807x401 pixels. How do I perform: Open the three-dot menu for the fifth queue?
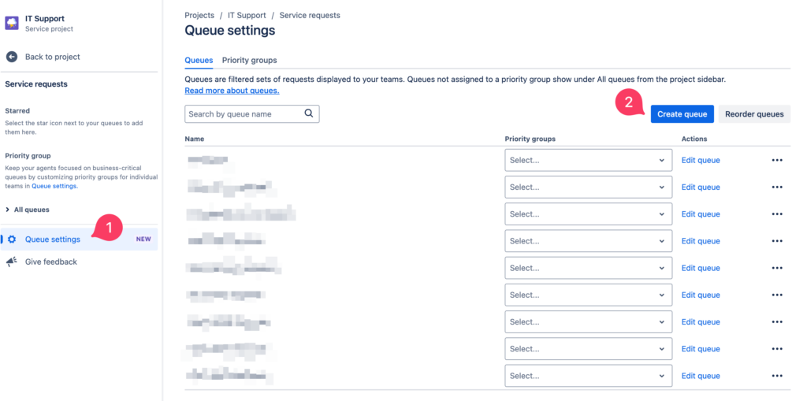click(777, 268)
